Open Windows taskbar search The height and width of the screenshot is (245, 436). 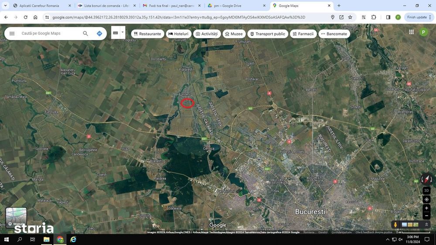point(20,239)
